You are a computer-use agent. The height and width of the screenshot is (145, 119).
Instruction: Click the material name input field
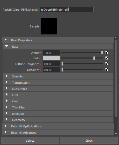[67, 9]
